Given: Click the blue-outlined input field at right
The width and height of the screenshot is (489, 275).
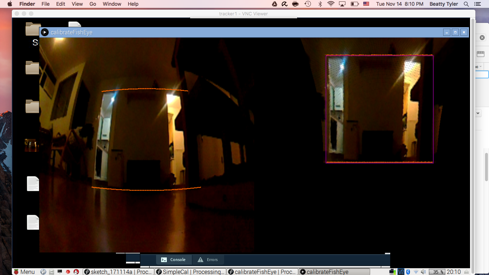Looking at the screenshot, I should pos(482,74).
